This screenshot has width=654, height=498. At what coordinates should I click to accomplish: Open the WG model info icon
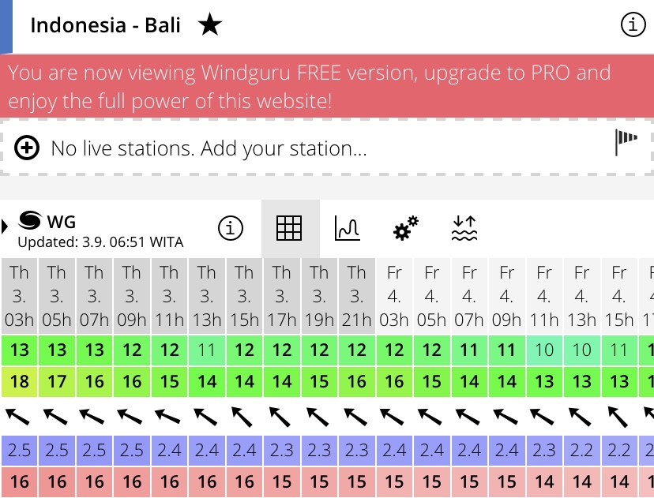click(231, 228)
